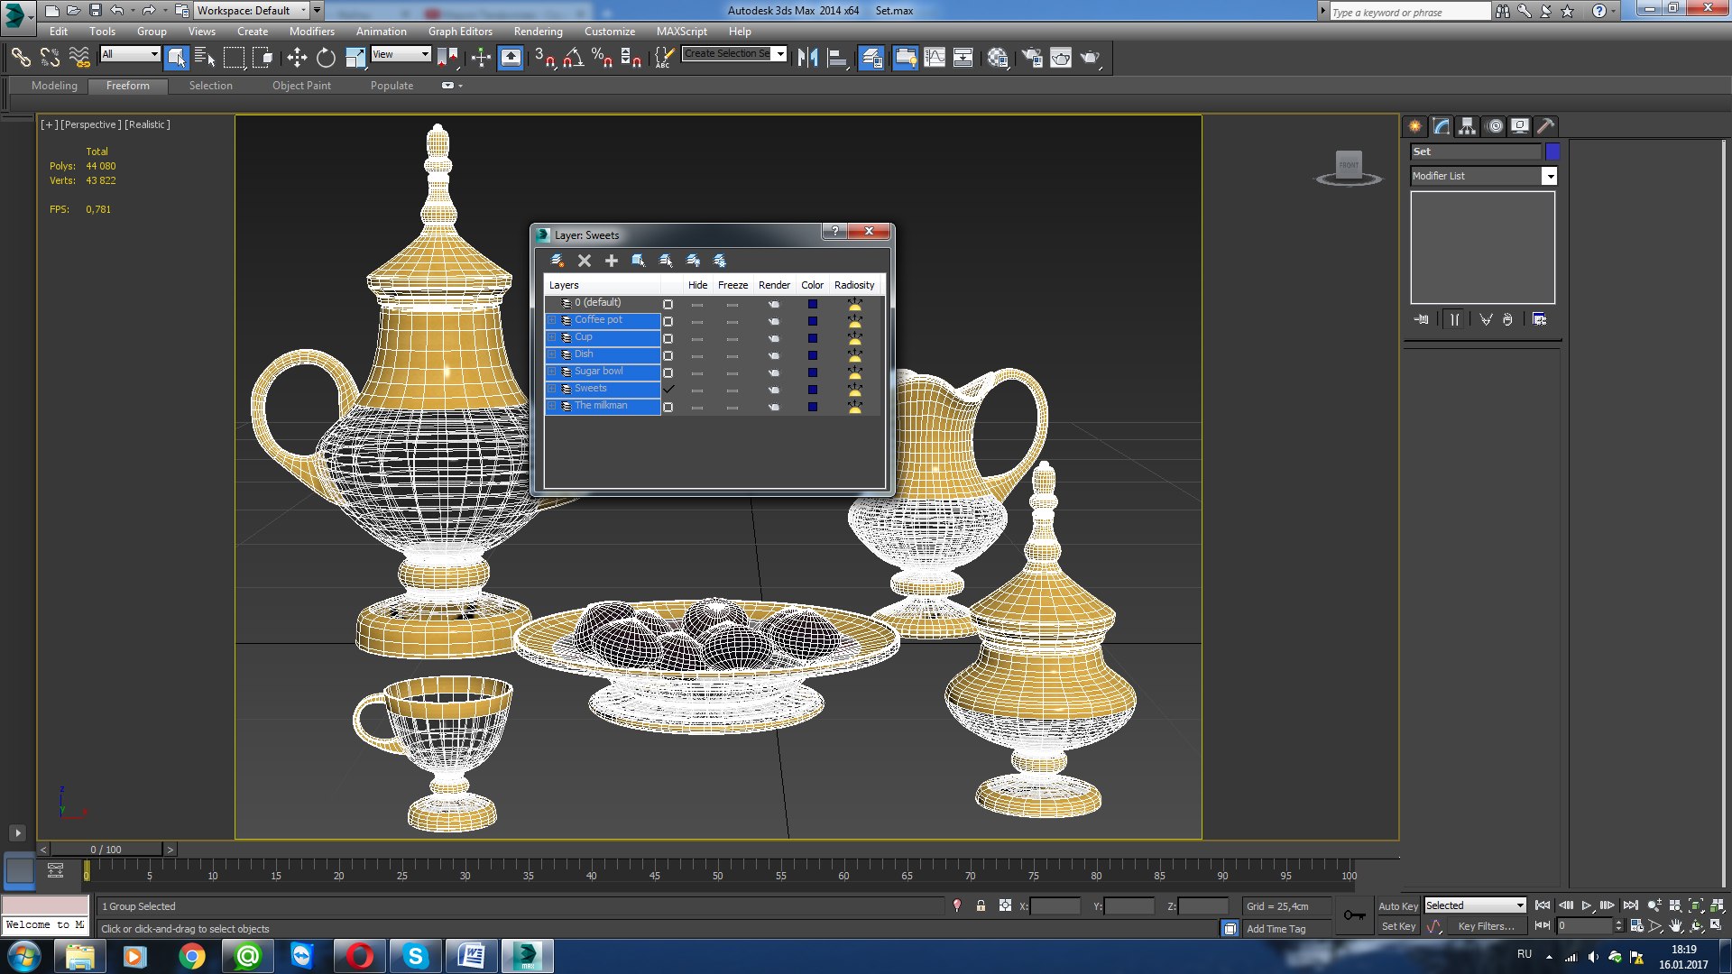Open the Manage Layers toolbar icon
The width and height of the screenshot is (1732, 974).
[x=871, y=58]
